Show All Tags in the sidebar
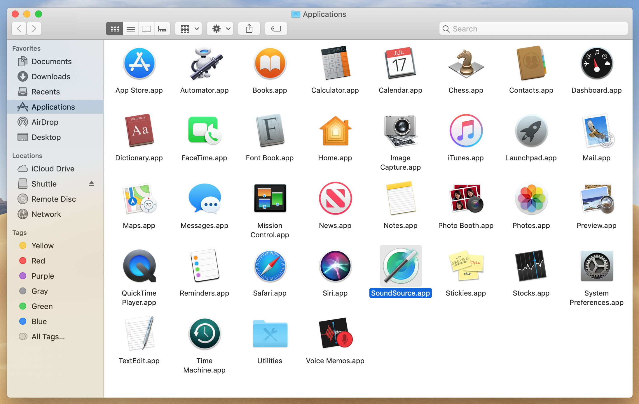639x404 pixels. click(55, 337)
